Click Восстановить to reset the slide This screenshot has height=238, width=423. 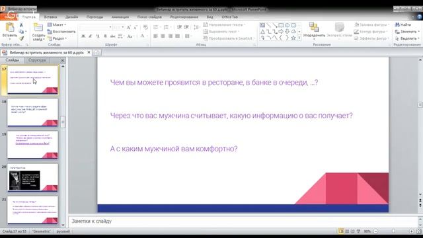tap(61, 32)
